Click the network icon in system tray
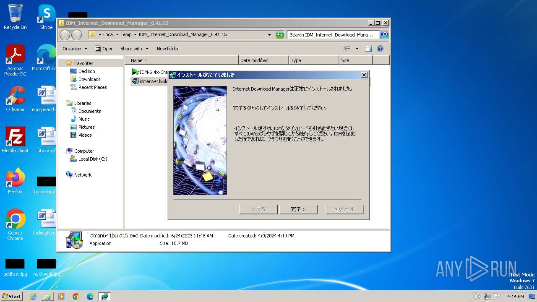This screenshot has height=302, width=537. point(487,297)
